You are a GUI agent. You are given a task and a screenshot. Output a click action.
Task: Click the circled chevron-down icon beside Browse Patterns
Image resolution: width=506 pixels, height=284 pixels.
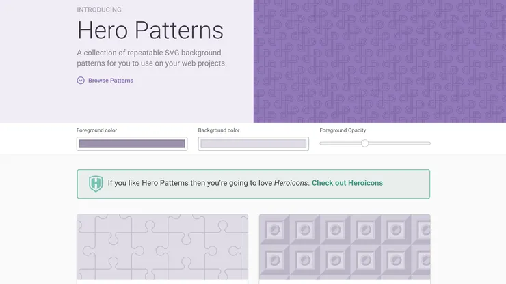(x=81, y=81)
